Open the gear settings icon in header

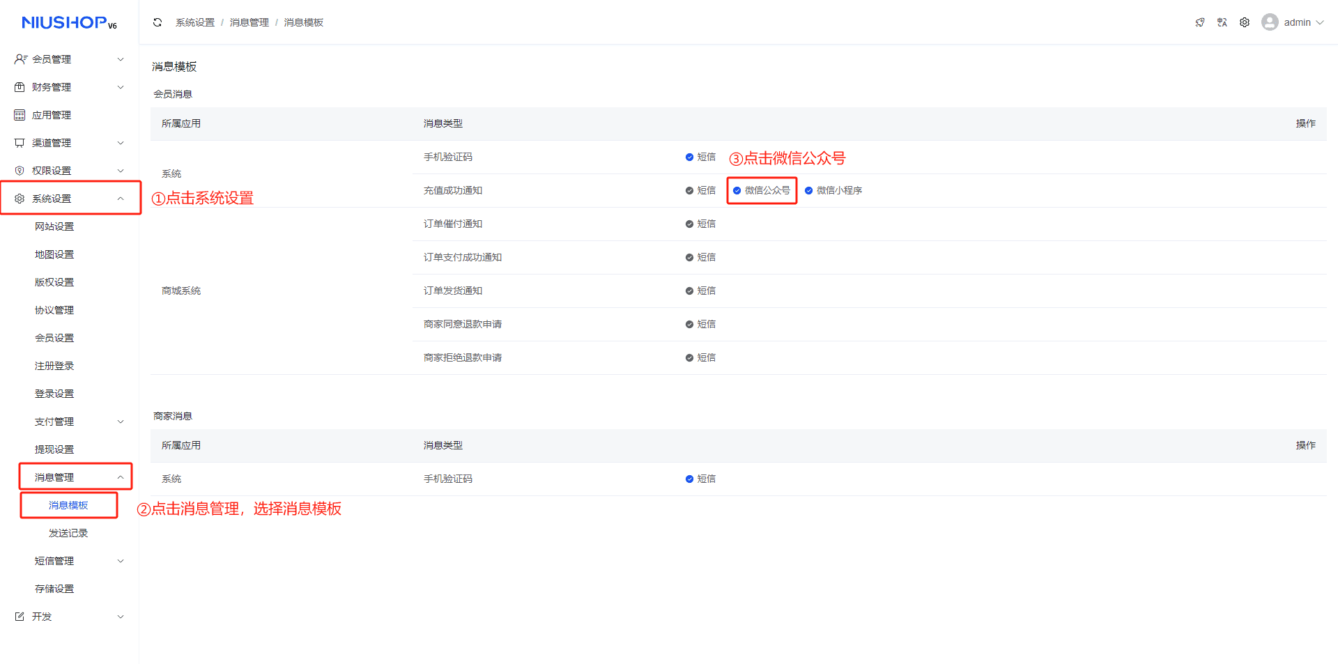pos(1245,22)
